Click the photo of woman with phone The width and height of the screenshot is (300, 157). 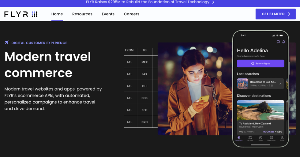(x=195, y=89)
